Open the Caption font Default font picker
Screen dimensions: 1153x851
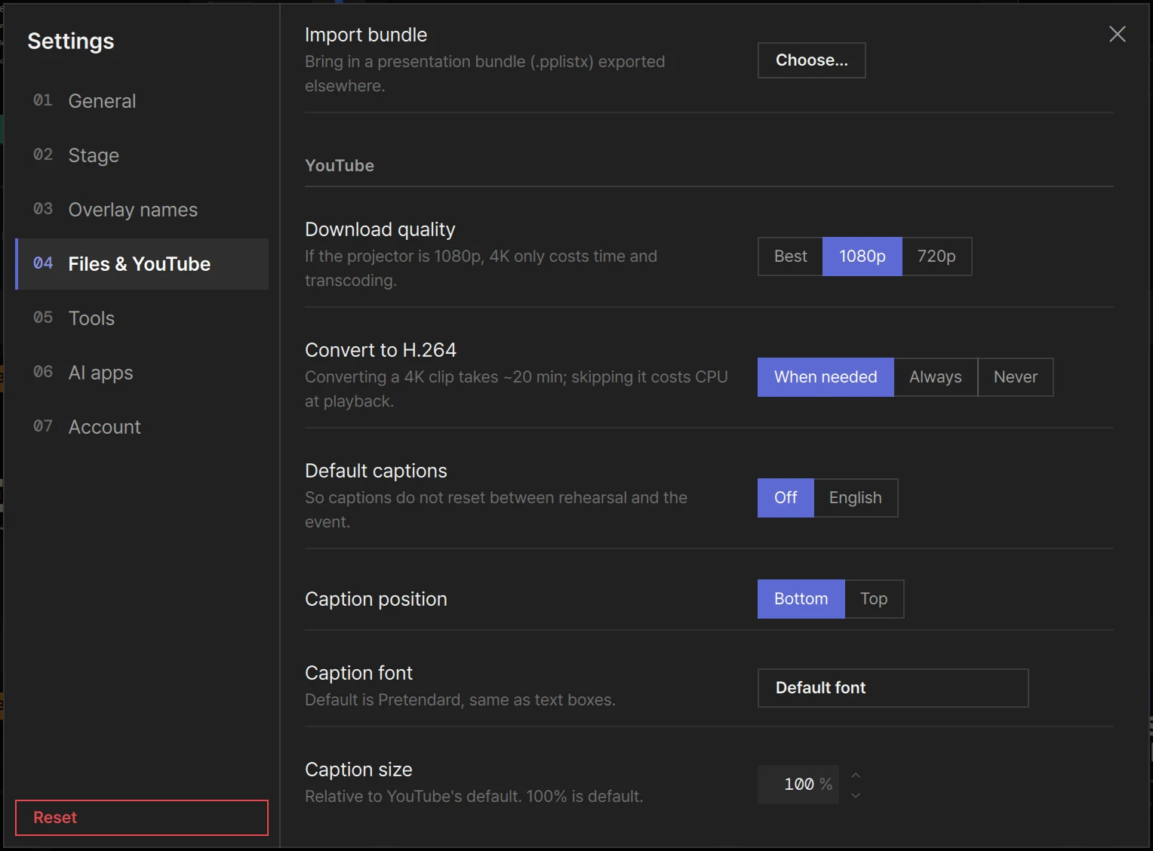tap(893, 688)
